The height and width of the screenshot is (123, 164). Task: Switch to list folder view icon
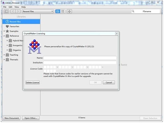tap(58, 11)
